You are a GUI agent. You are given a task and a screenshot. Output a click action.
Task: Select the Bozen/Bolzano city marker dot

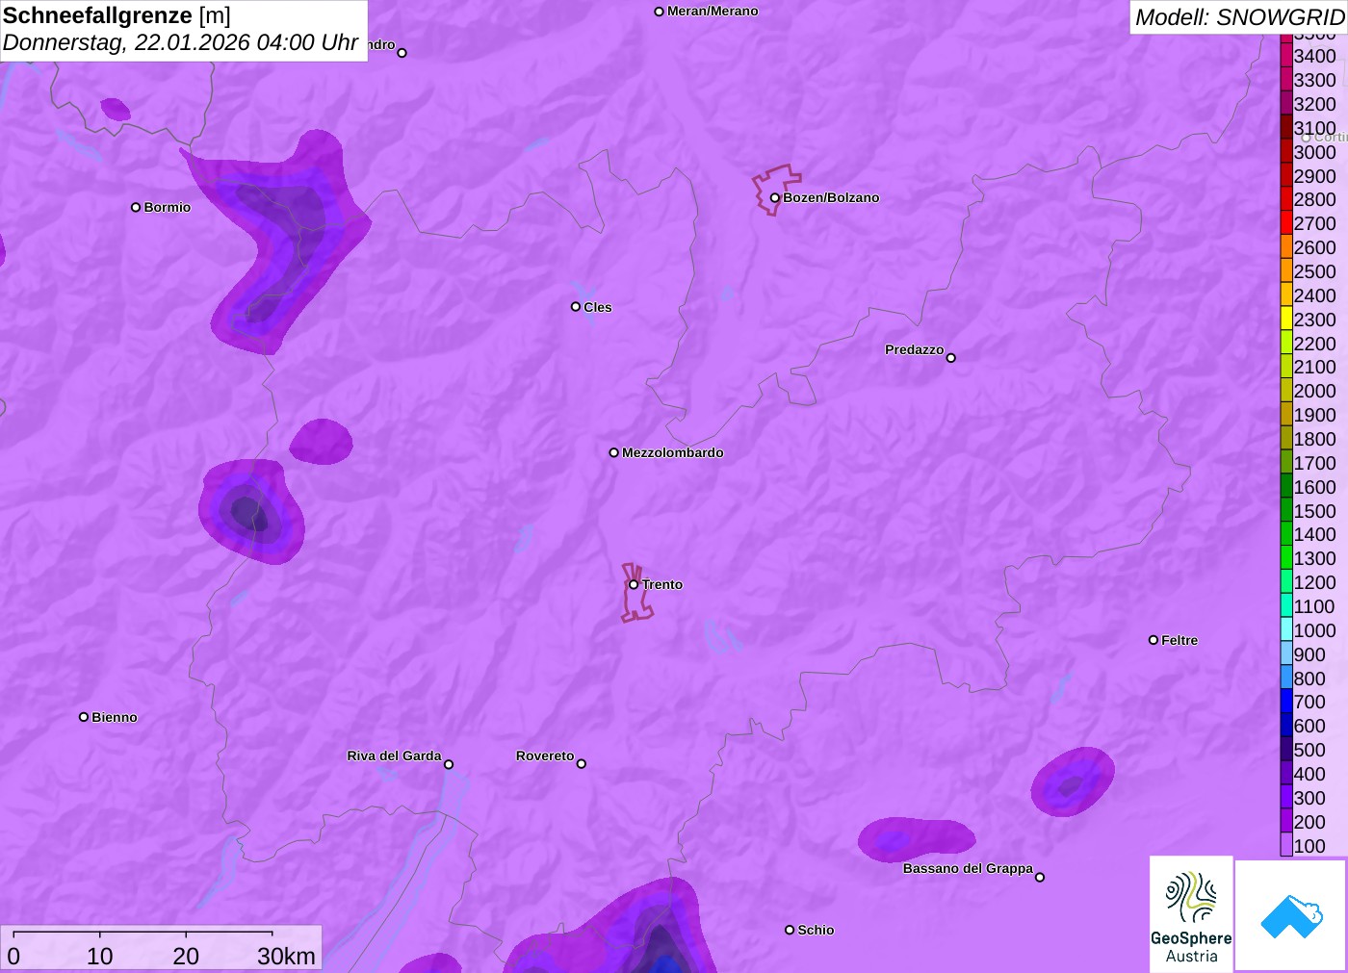pos(774,198)
